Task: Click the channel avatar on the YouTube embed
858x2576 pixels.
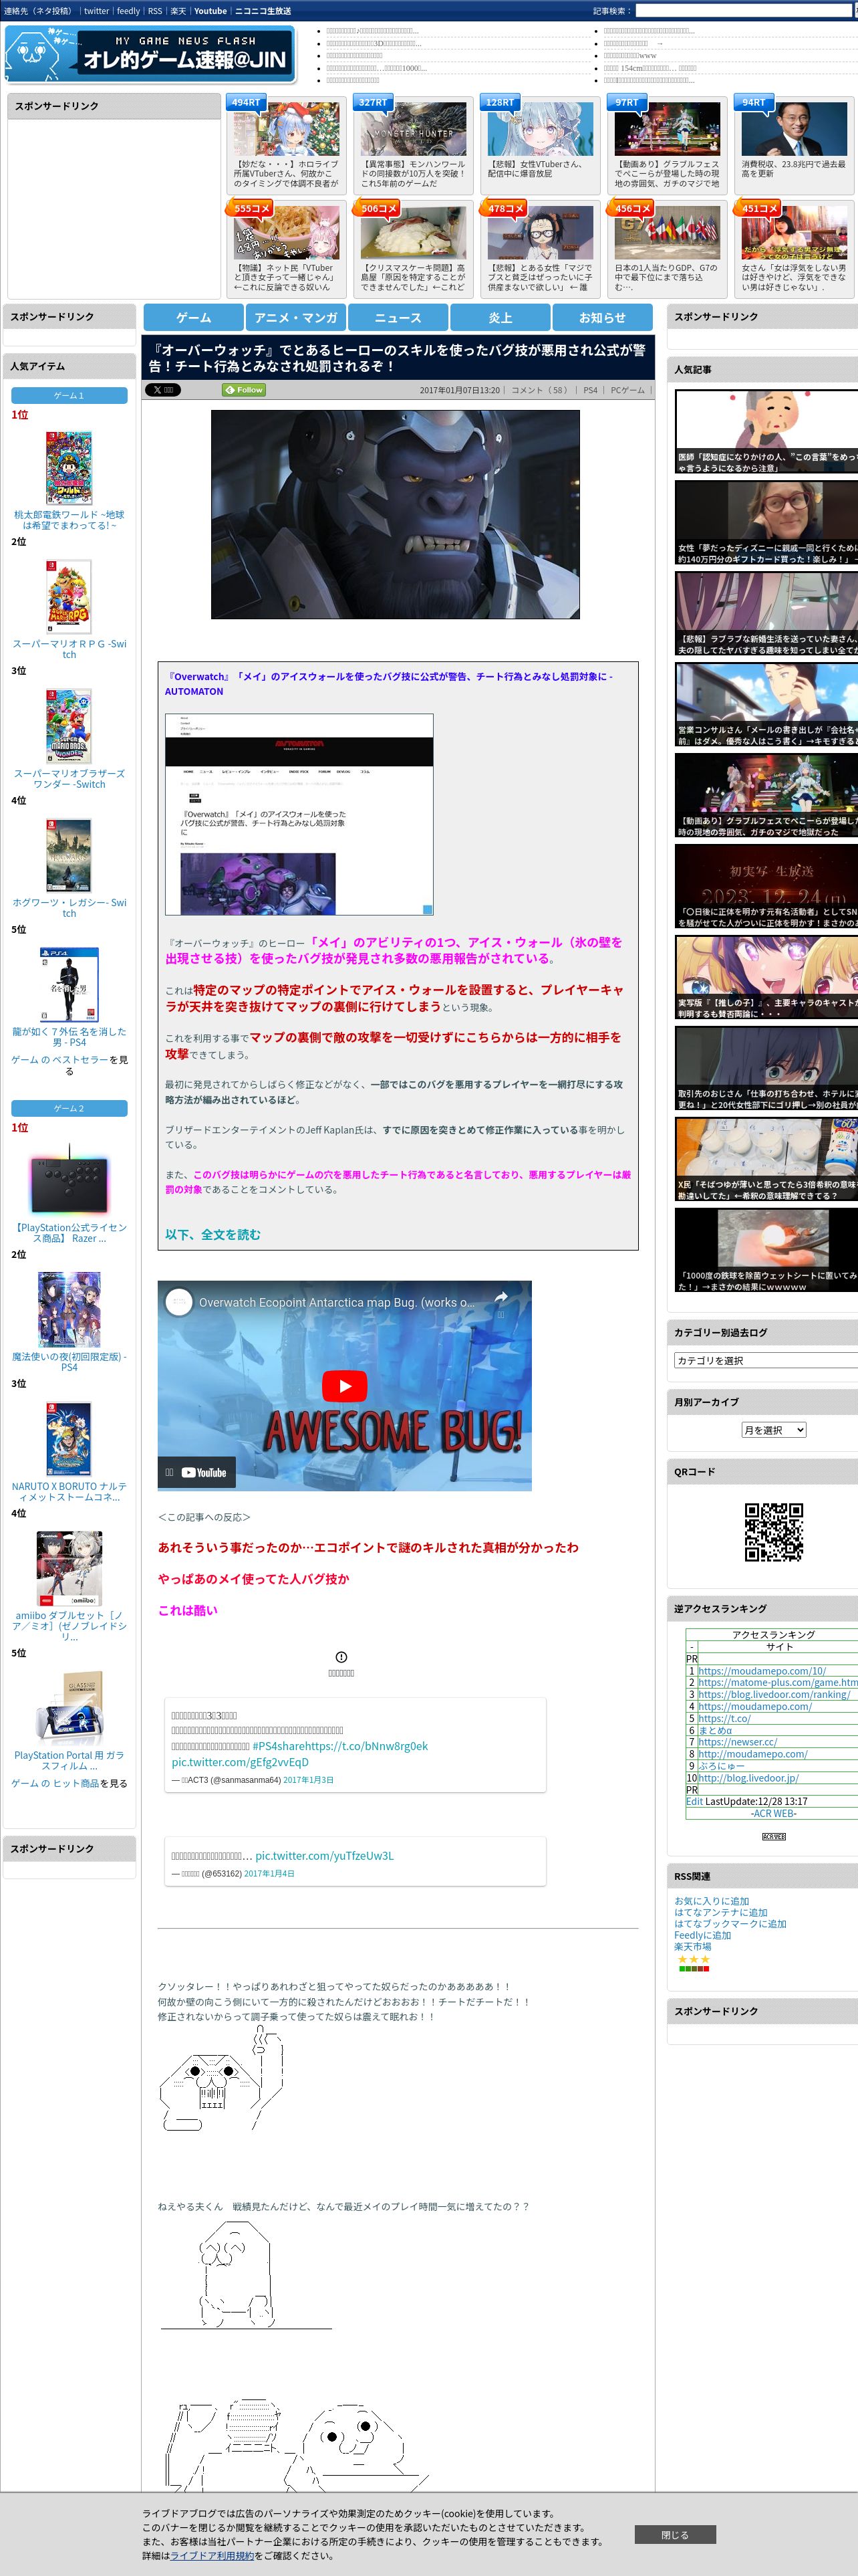Action: 179,1302
